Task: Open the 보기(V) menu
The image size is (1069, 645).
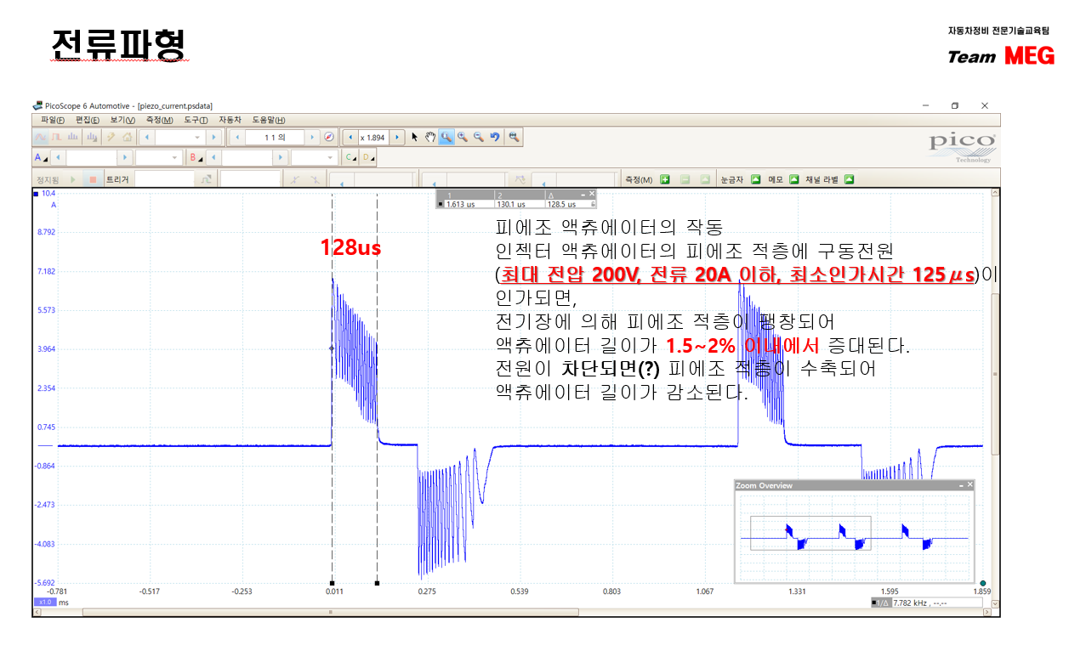Action: pos(123,120)
